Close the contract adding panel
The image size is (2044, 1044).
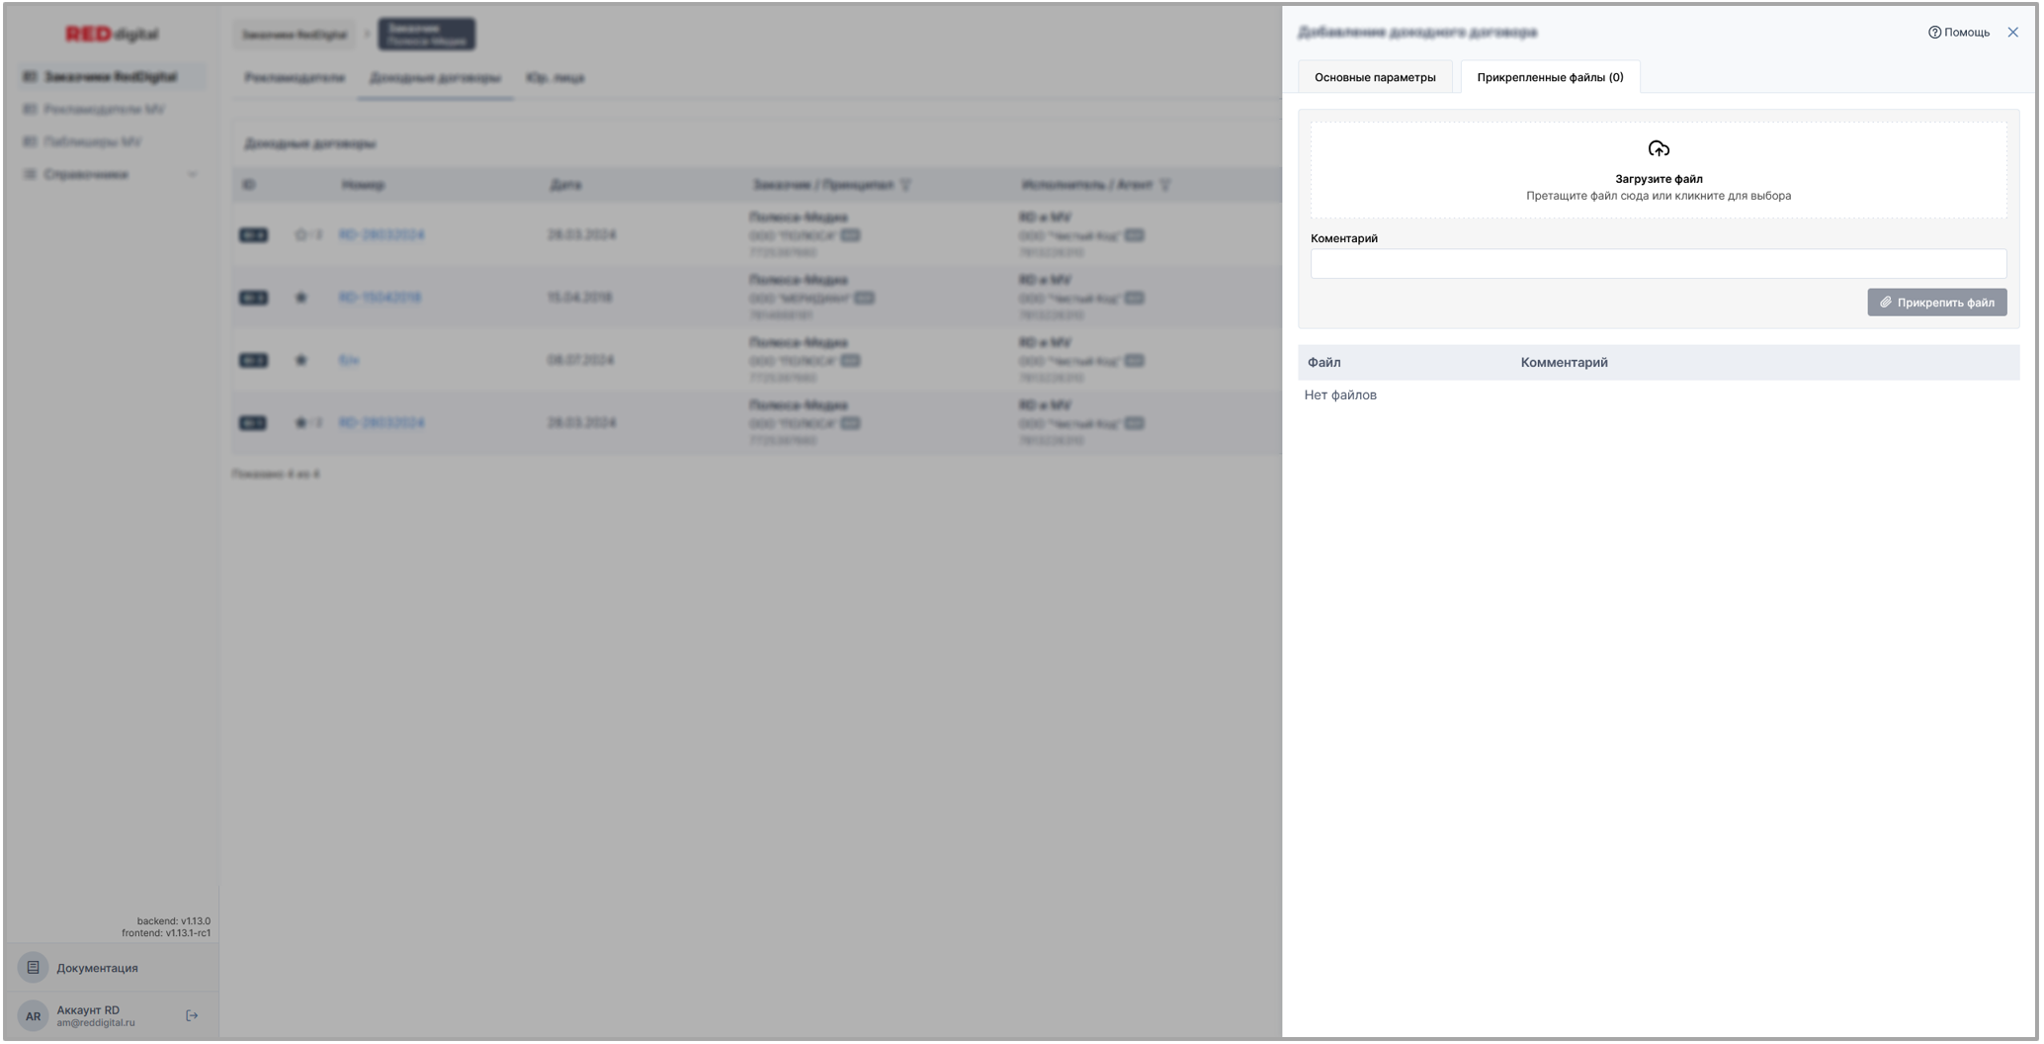click(2012, 33)
